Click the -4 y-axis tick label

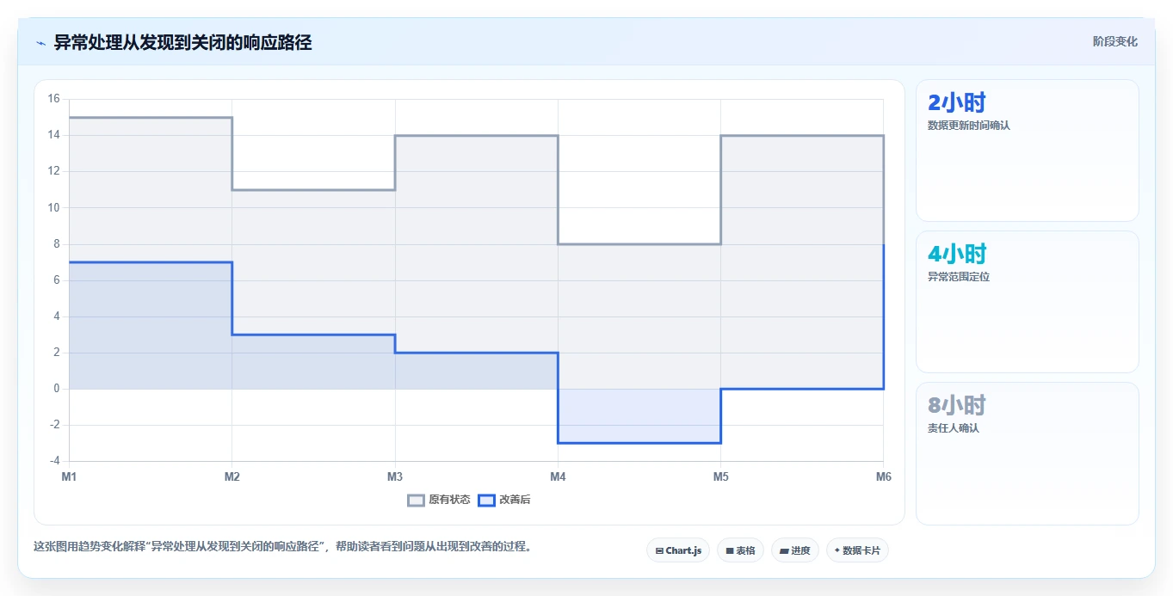(x=54, y=461)
